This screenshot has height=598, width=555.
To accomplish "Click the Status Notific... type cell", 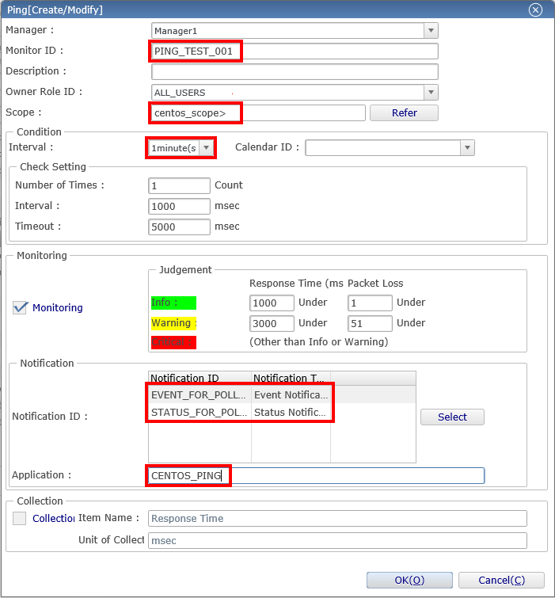I will pyautogui.click(x=291, y=413).
